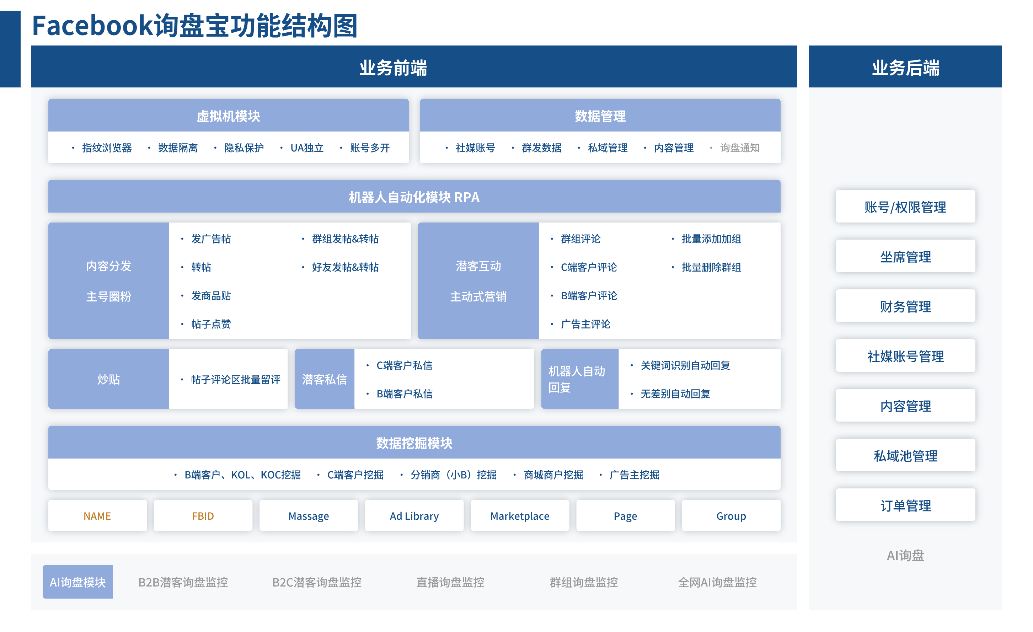Open 直播询盘监控 tab
Viewport: 1033px width, 632px height.
(x=450, y=582)
